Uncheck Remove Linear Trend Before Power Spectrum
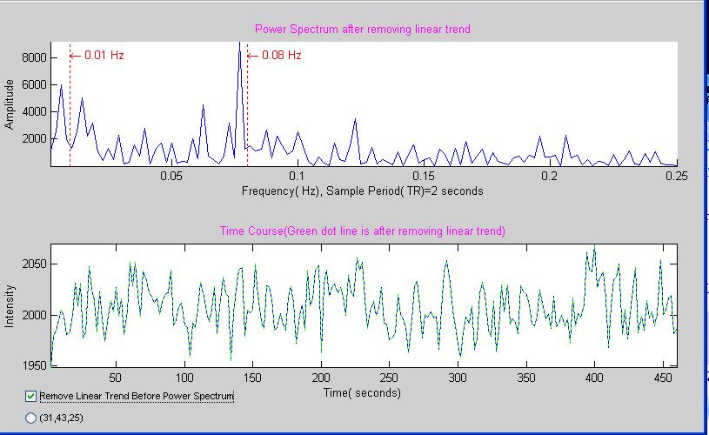 click(30, 397)
